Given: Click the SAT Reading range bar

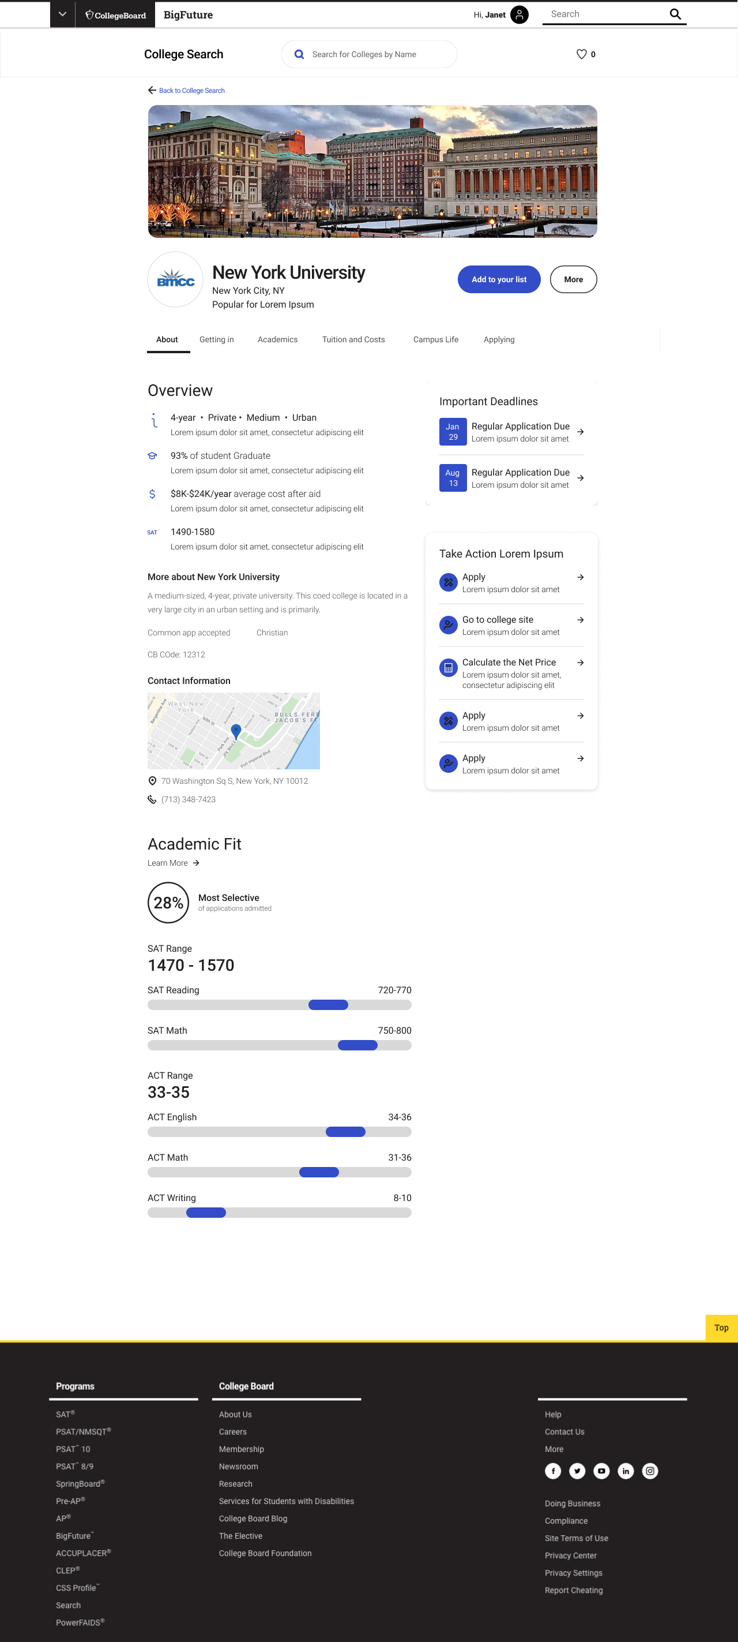Looking at the screenshot, I should coord(280,1005).
